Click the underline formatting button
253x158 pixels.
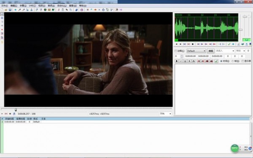(x=185, y=61)
